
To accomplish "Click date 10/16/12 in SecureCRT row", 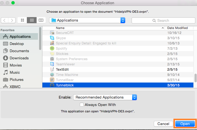I will pyautogui.click(x=174, y=33).
